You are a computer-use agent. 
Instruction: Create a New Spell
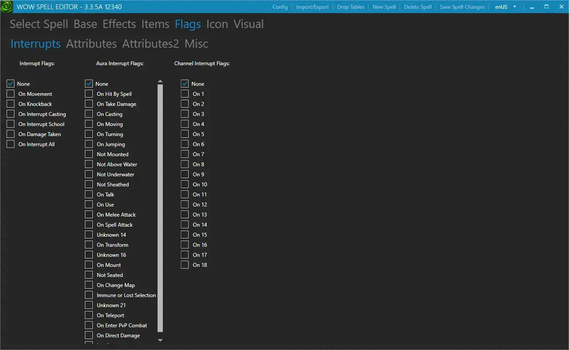coord(384,7)
